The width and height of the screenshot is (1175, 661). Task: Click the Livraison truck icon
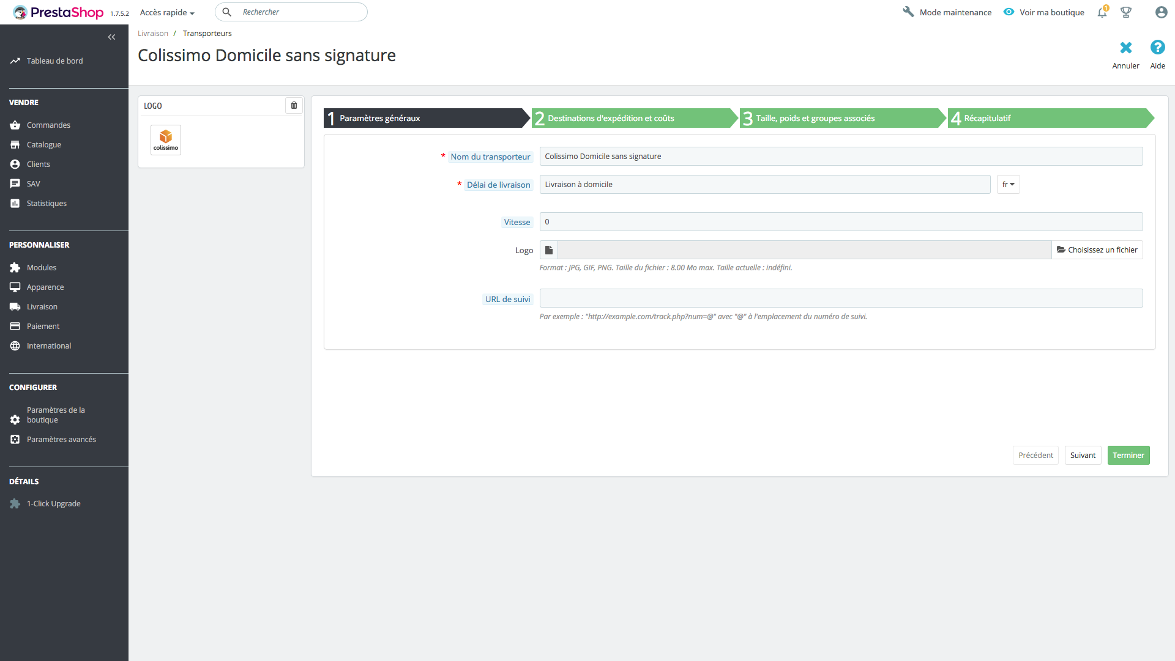pos(15,307)
